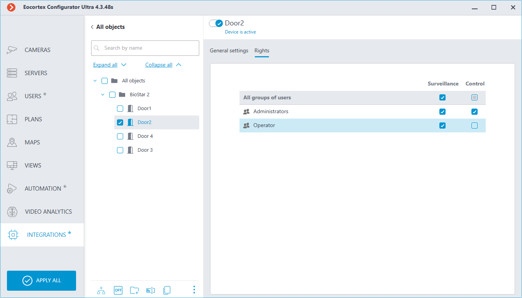Open the Automation section icon
The height and width of the screenshot is (298, 522).
pyautogui.click(x=12, y=189)
